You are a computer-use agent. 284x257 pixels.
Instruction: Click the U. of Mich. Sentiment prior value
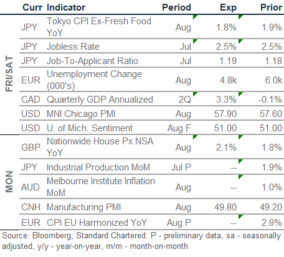pyautogui.click(x=271, y=128)
